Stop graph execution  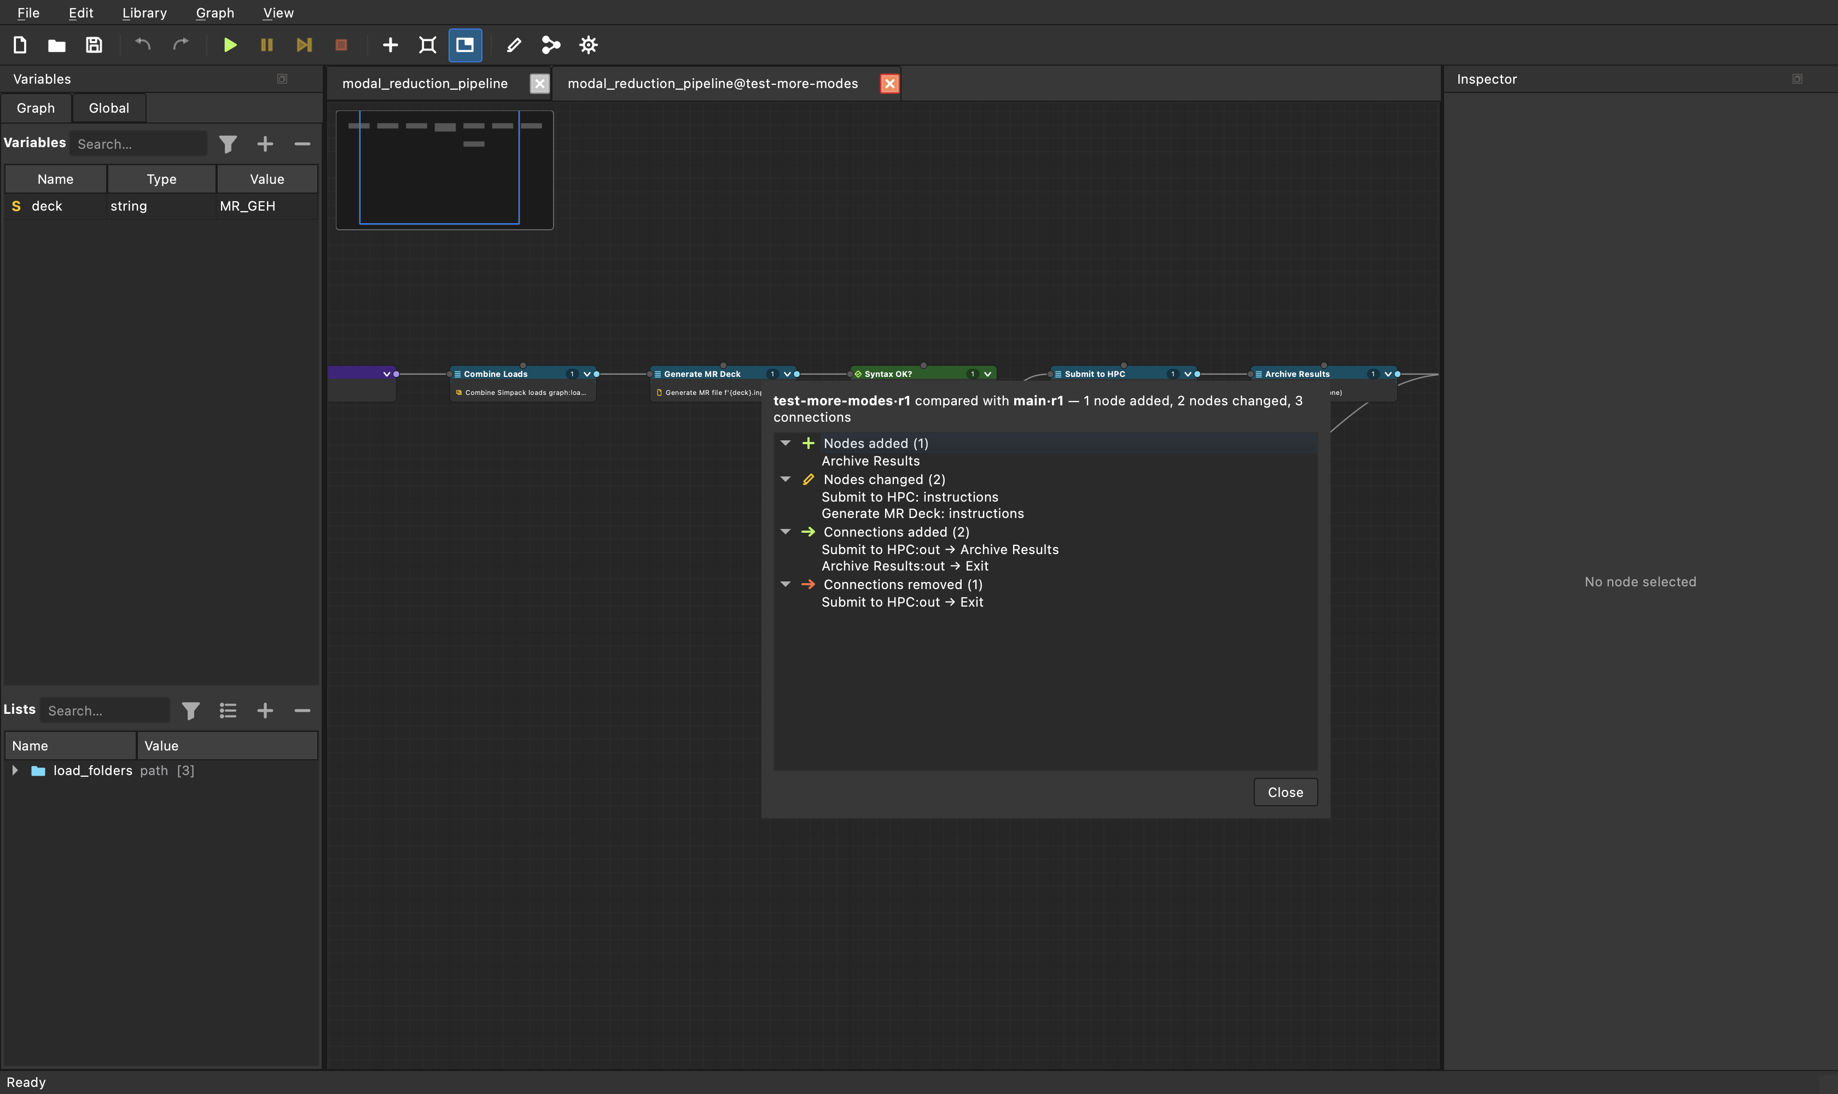tap(341, 45)
